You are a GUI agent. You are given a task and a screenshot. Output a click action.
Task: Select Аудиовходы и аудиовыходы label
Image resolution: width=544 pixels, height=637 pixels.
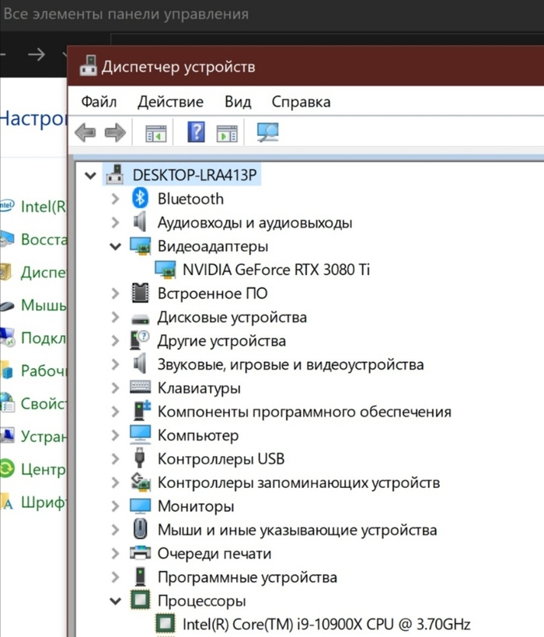click(x=255, y=223)
